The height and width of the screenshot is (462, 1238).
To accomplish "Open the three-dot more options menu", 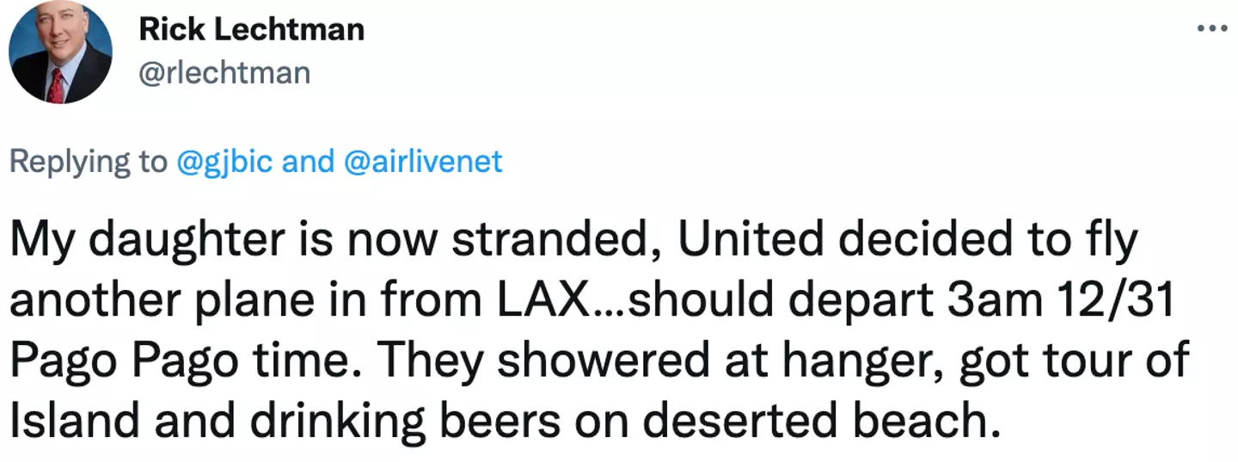I will (x=1212, y=28).
